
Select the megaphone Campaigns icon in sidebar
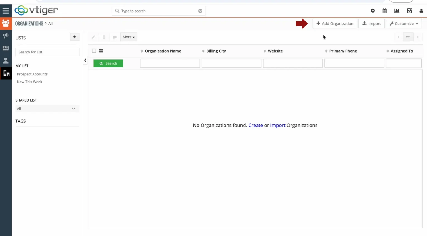(6, 36)
